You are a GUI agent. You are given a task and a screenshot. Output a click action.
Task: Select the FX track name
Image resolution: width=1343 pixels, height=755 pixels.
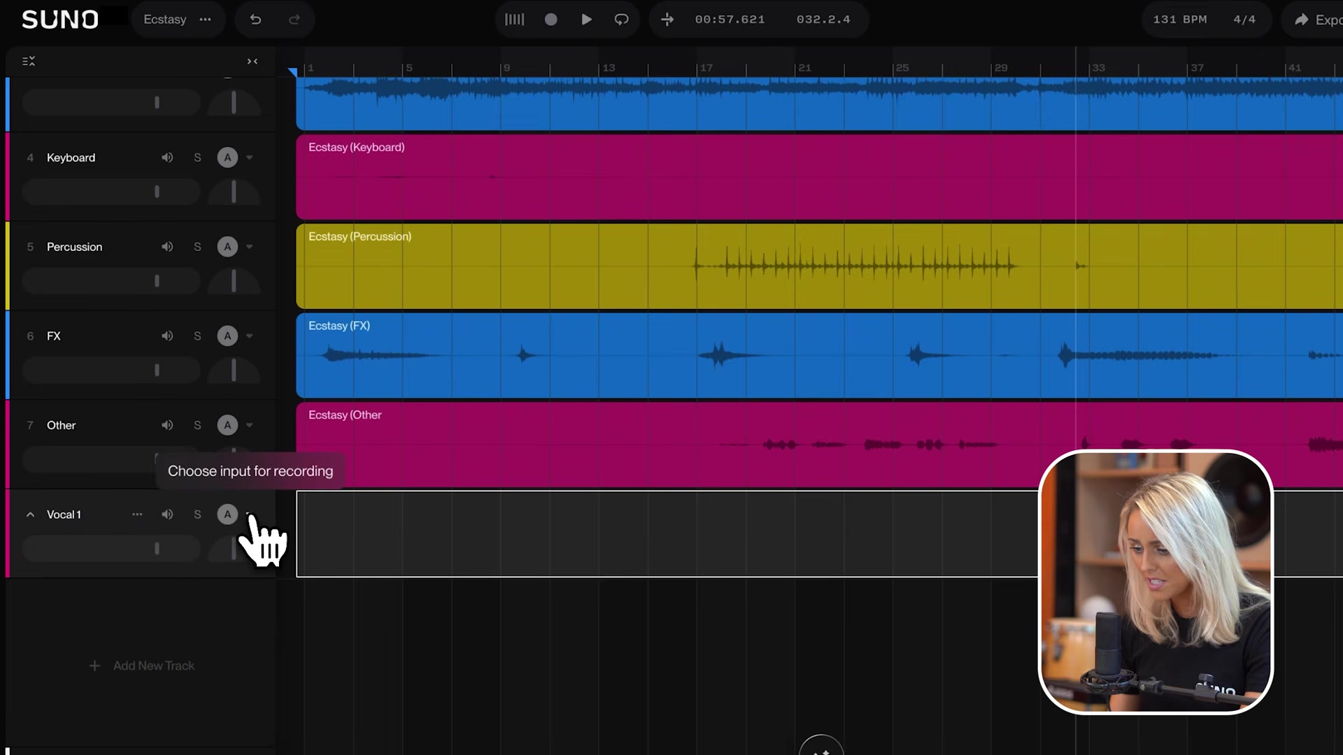[54, 336]
